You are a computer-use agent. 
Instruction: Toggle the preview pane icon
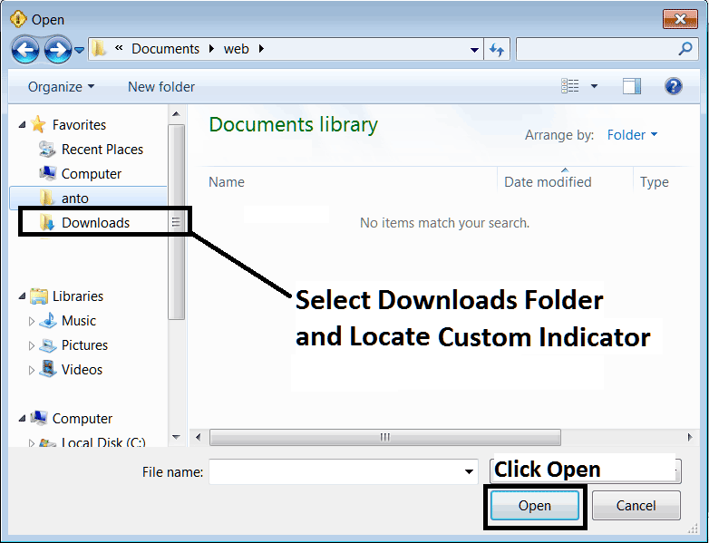pyautogui.click(x=632, y=86)
